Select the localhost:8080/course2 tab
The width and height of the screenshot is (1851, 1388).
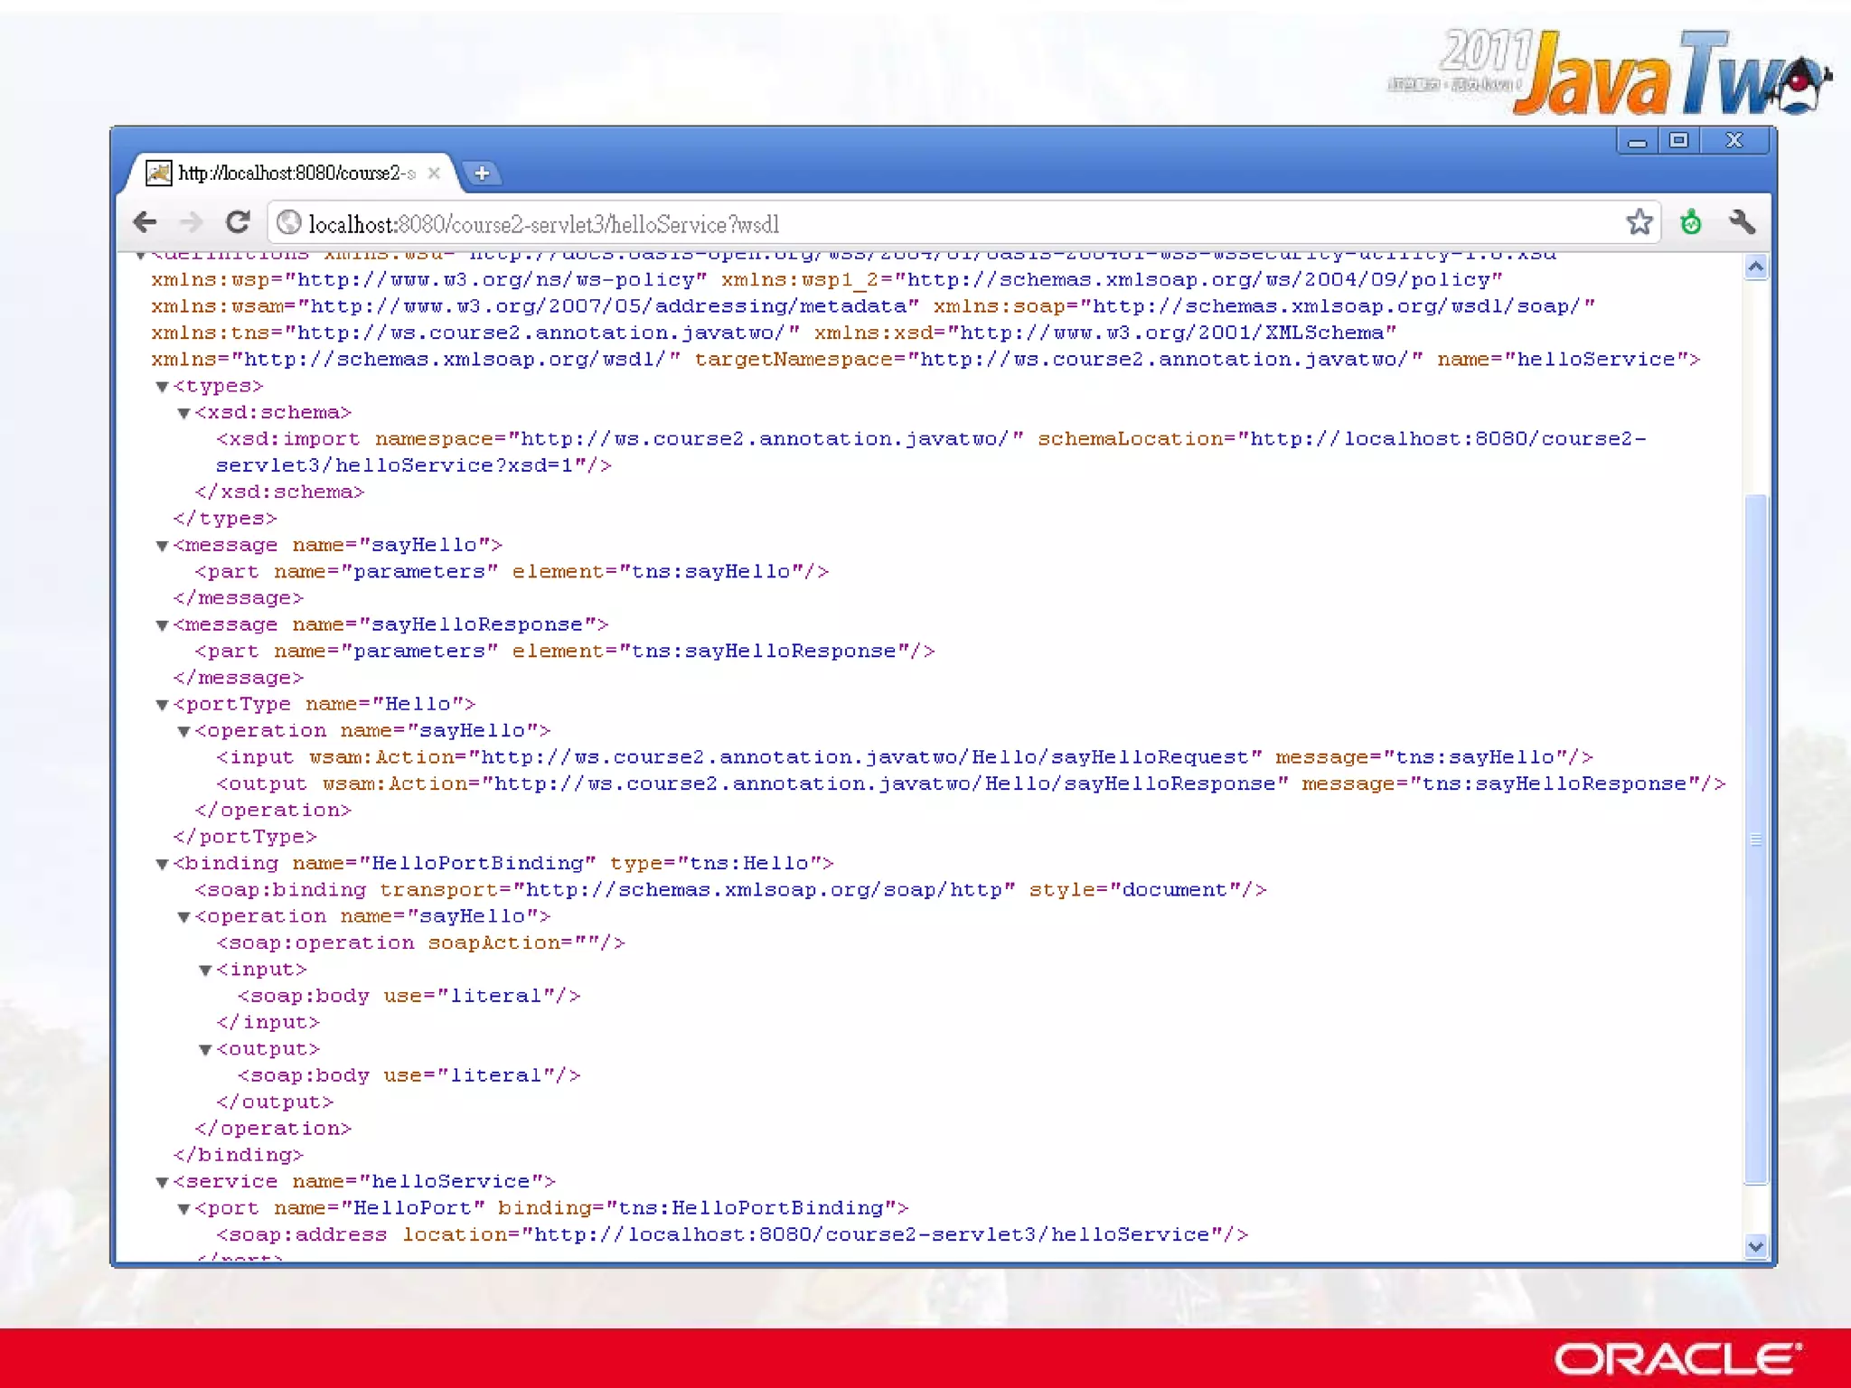[x=294, y=173]
